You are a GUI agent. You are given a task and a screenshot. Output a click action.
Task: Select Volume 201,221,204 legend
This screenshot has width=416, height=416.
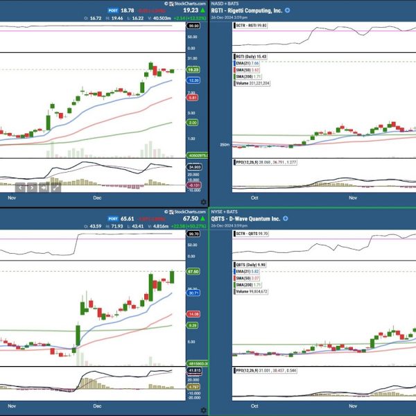click(252, 83)
